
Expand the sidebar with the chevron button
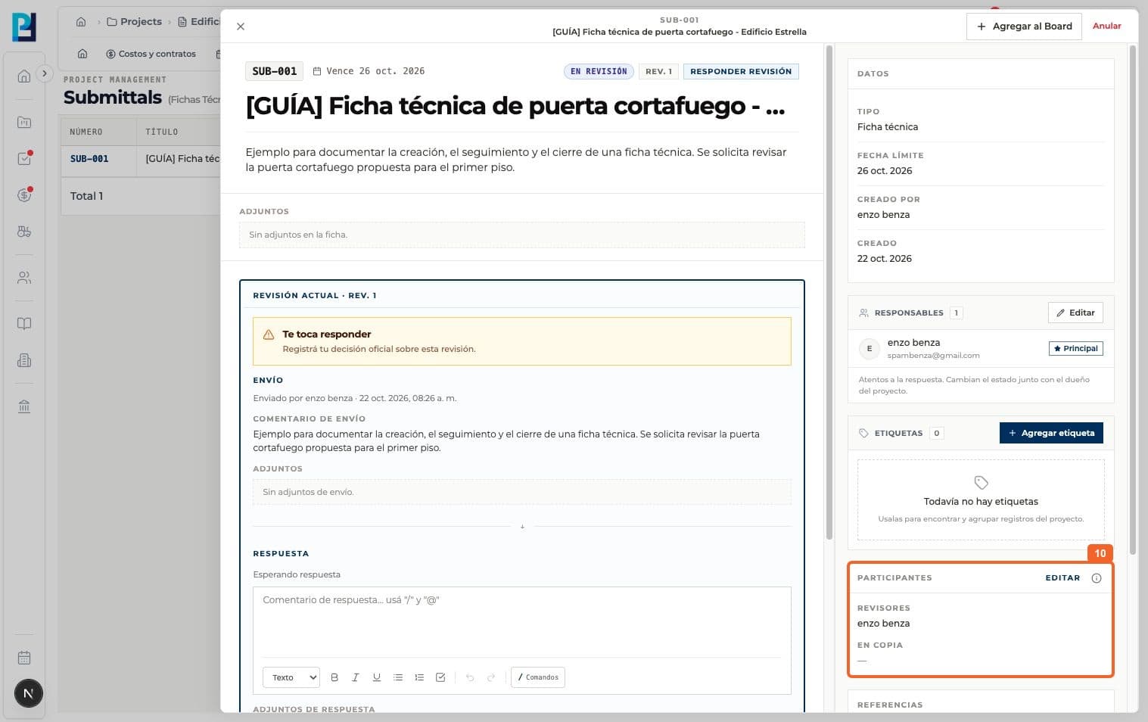pos(45,73)
